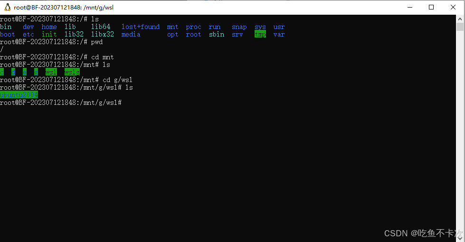Click the 'srv' directory entry
This screenshot has height=242, width=465.
coord(237,34)
